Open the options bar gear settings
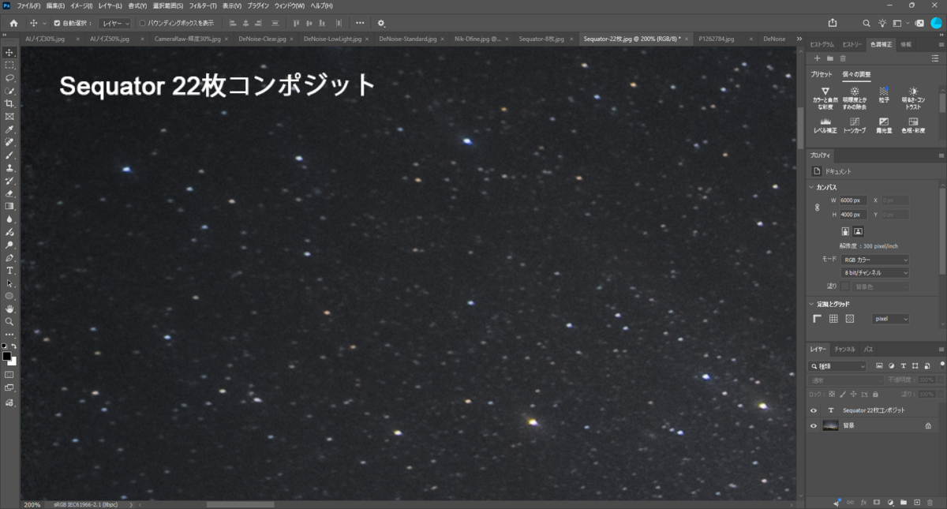Screen dimensions: 947x509 382,23
